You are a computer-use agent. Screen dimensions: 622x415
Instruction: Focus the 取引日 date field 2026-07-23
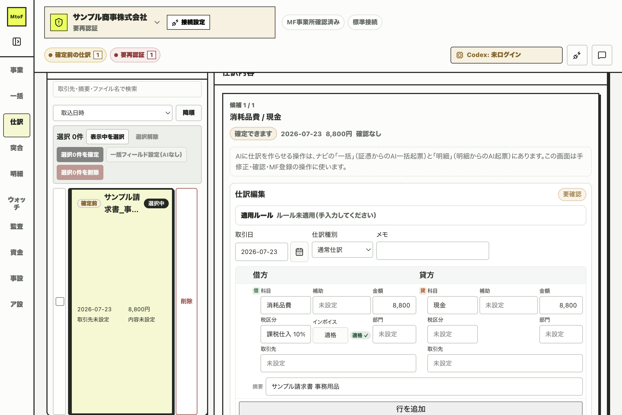click(x=262, y=252)
